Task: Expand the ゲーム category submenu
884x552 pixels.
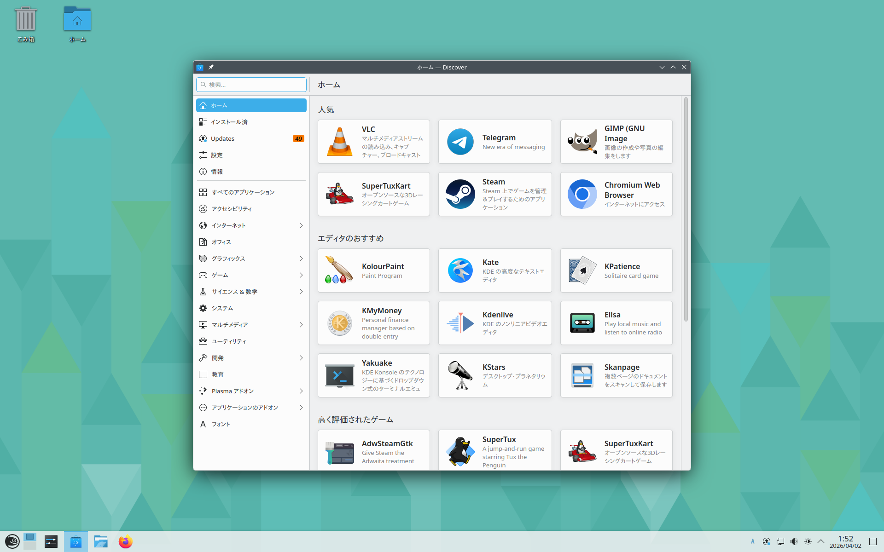Action: point(301,275)
